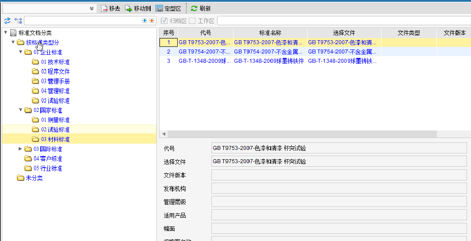Screen dimensions: 471x241
Task: Click the green 刷新 refresh button
Action: click(201, 8)
